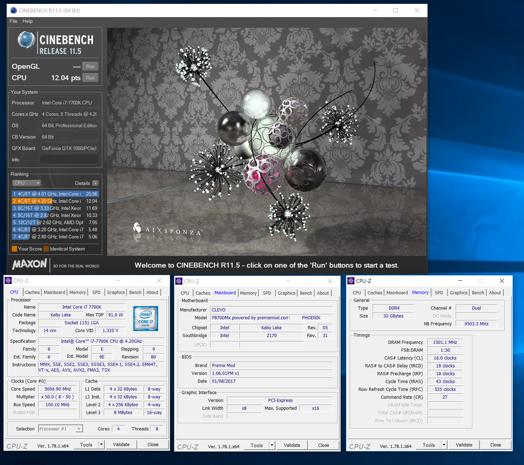Click Validate in Memory CPU-Z window
The width and height of the screenshot is (524, 465).
pos(464,445)
